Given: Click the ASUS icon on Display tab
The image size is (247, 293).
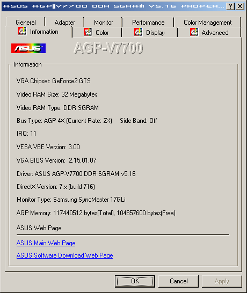Looking at the screenshot, I should pos(138,32).
